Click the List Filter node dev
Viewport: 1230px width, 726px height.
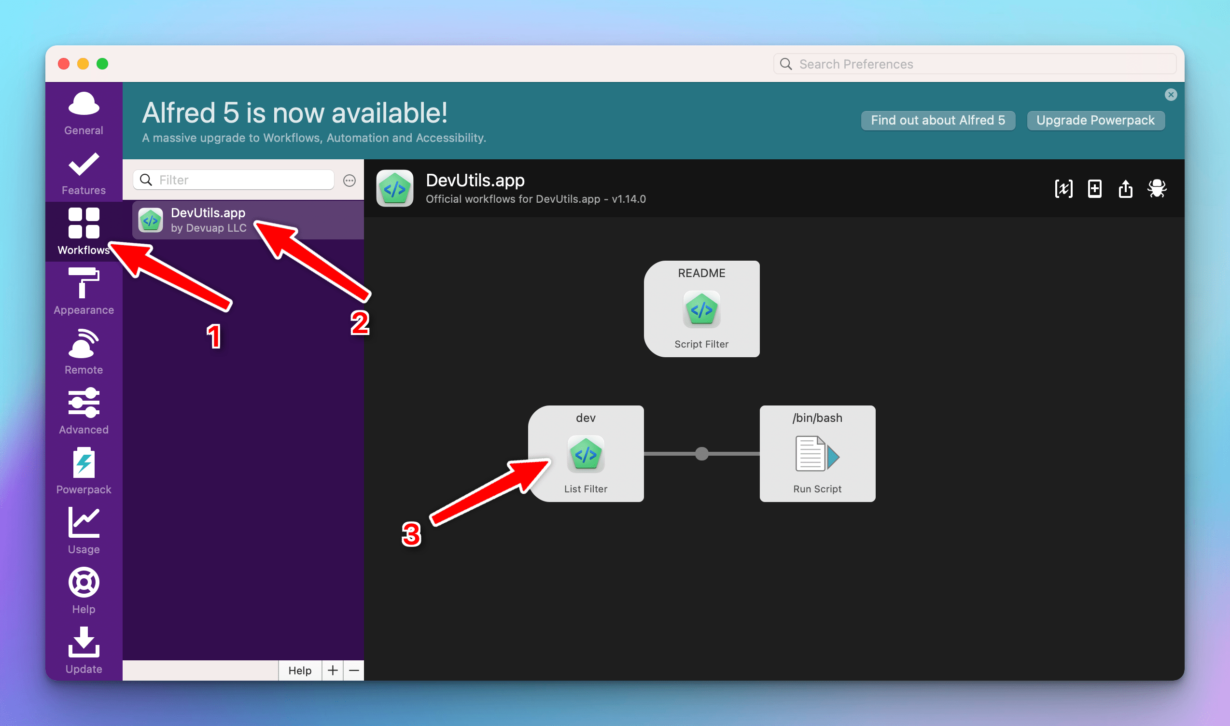tap(587, 454)
